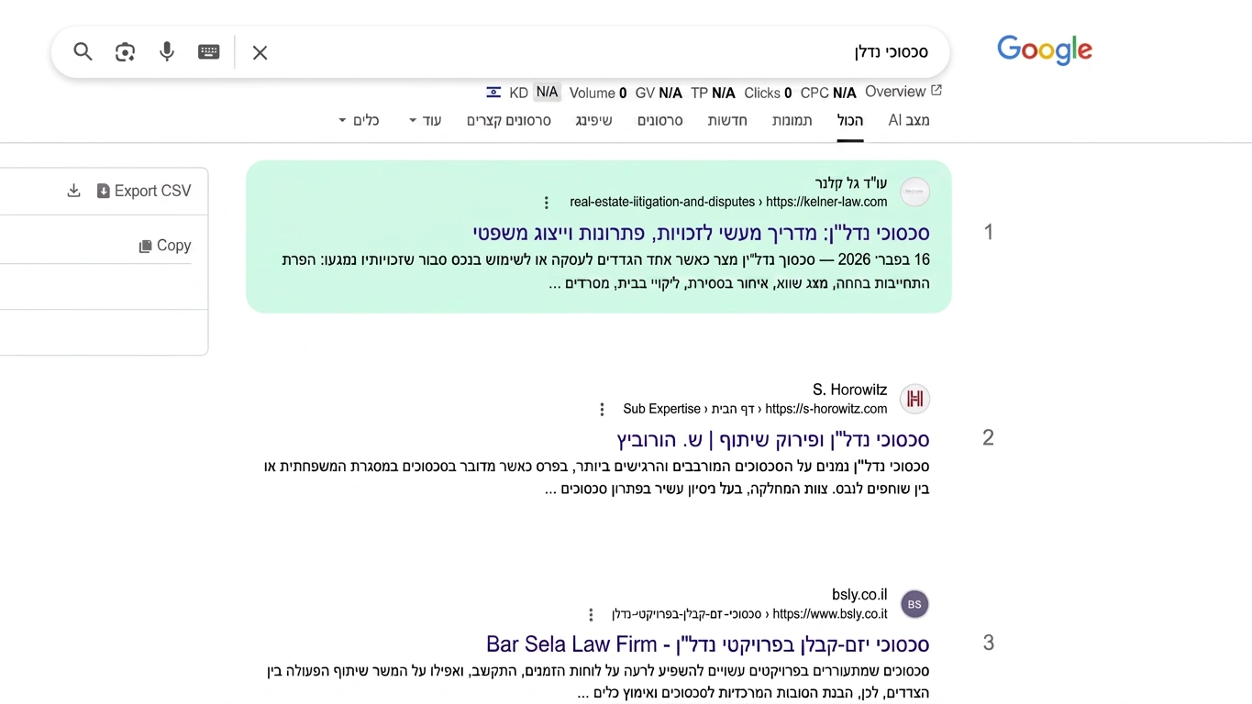Open the סכסוכי נדל"ן: מדריך מעשי result
The width and height of the screenshot is (1252, 704).
click(x=701, y=233)
